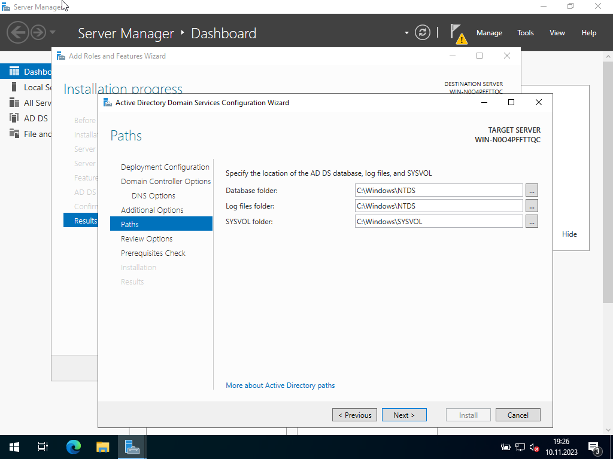This screenshot has height=459, width=613.
Task: Open More about Active Directory paths link
Action: click(280, 385)
